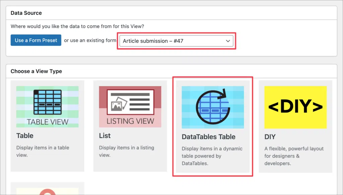
Task: Click 'Display items in a table view.' description
Action: [x=43, y=151]
